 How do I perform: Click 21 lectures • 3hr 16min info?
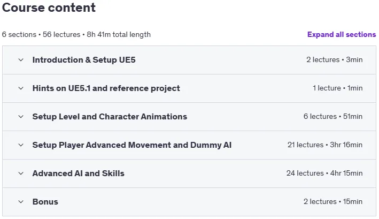[325, 145]
